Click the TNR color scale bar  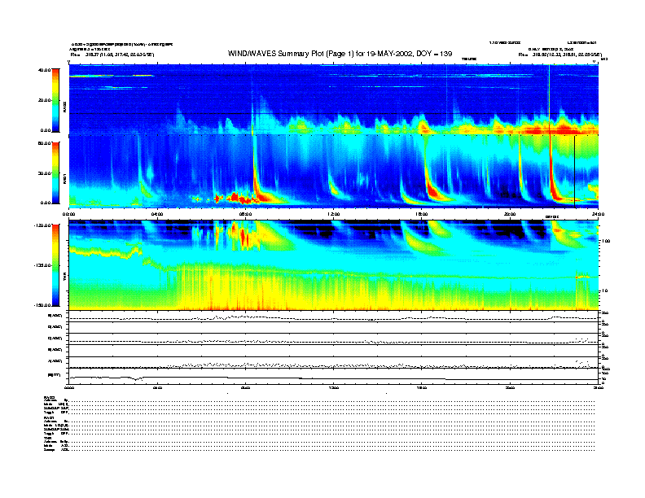point(55,265)
